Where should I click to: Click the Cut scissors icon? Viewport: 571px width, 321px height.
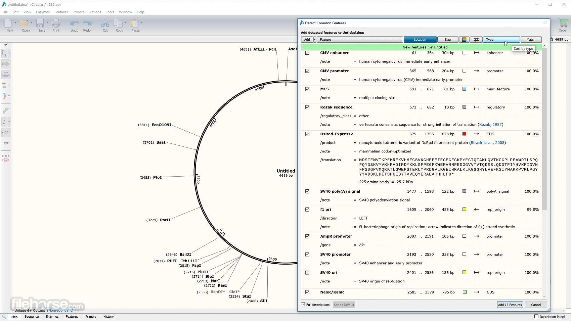[105, 23]
